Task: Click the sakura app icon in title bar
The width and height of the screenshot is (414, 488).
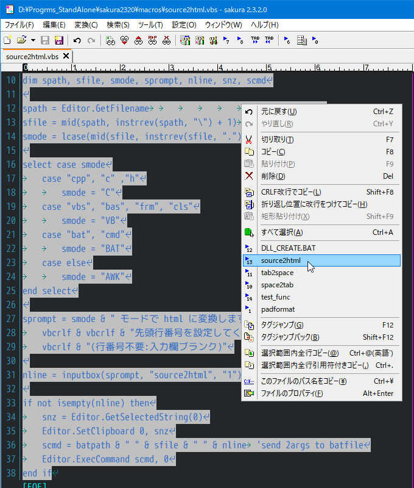Action: point(9,9)
